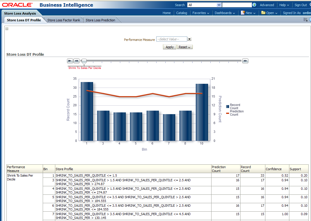Viewport: 311px width, 221px height.
Task: Click the slider rewind button
Action: tap(76, 61)
